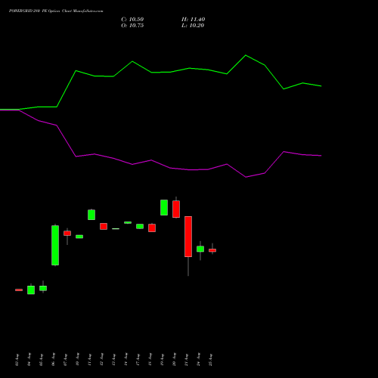Select the red candle for 18 Aug

(x=152, y=228)
